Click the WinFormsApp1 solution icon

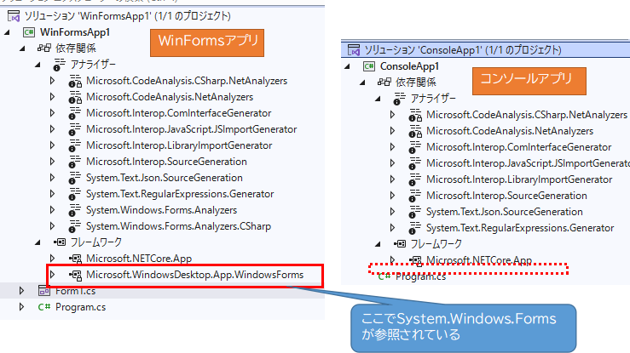tap(14, 16)
